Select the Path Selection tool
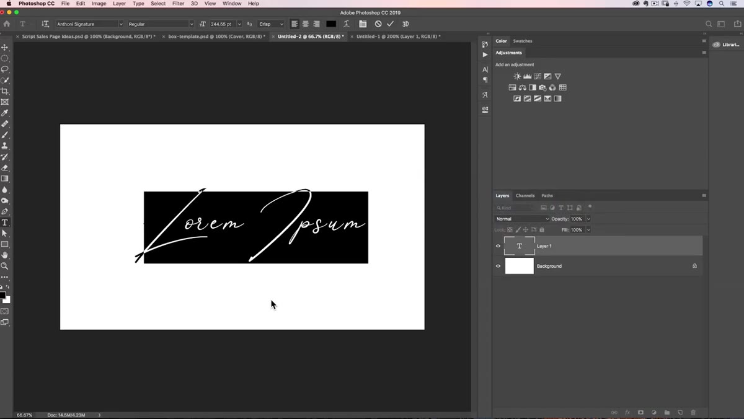This screenshot has width=744, height=419. (x=5, y=233)
